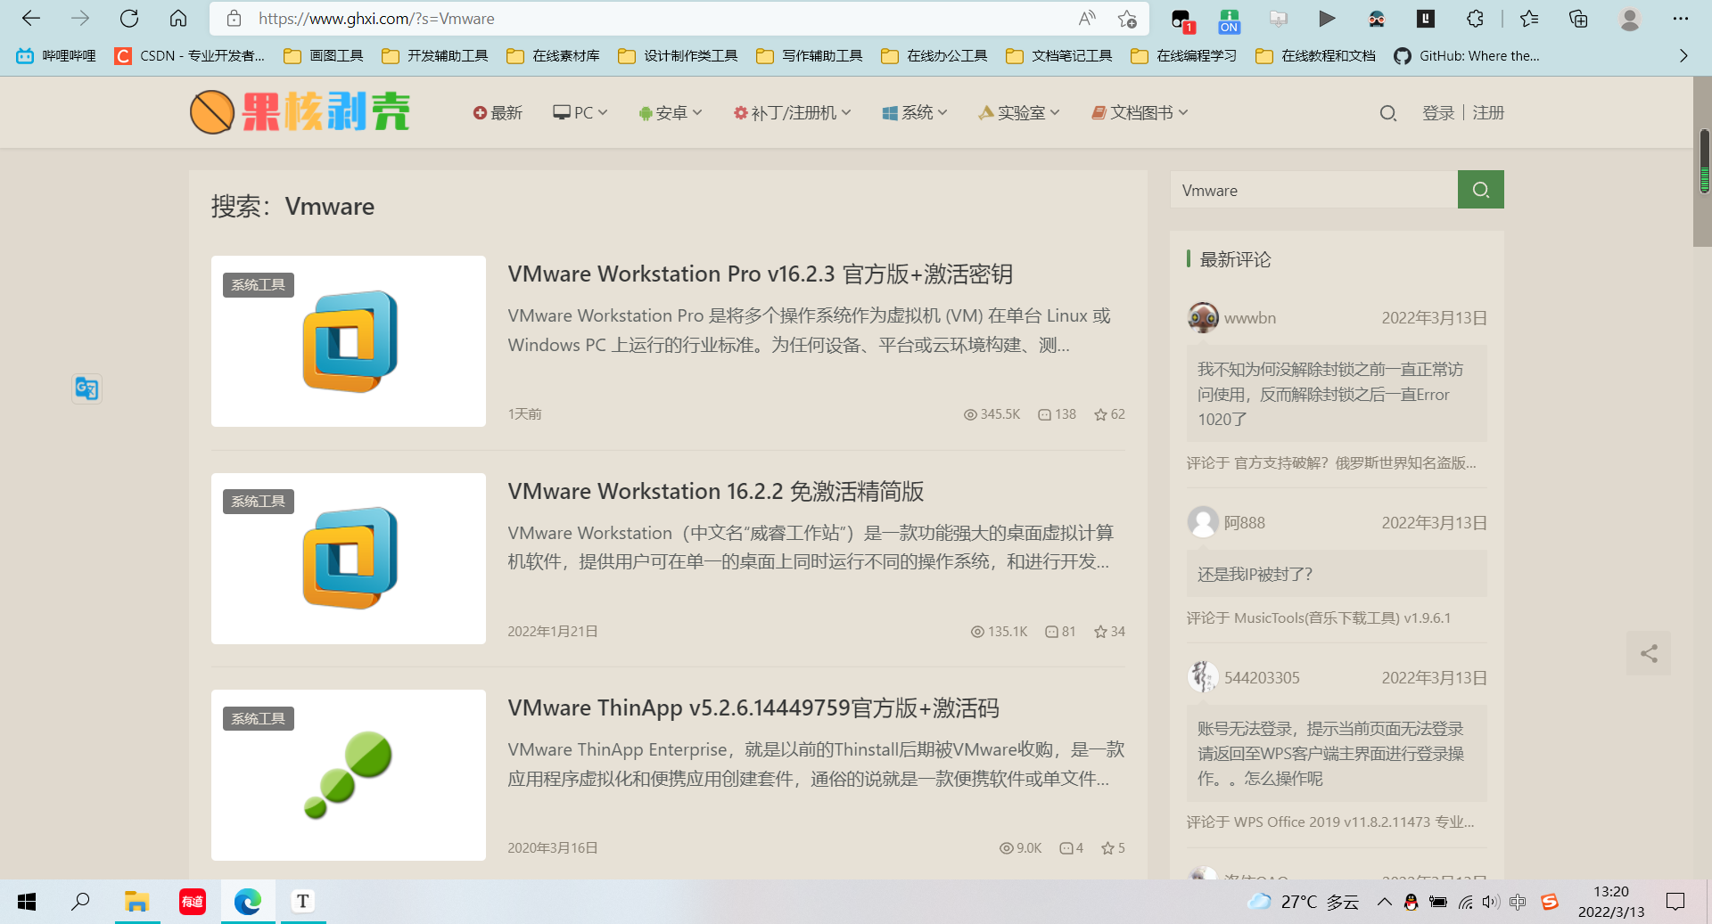The image size is (1712, 924).
Task: Open the browser home page icon
Action: click(x=178, y=18)
